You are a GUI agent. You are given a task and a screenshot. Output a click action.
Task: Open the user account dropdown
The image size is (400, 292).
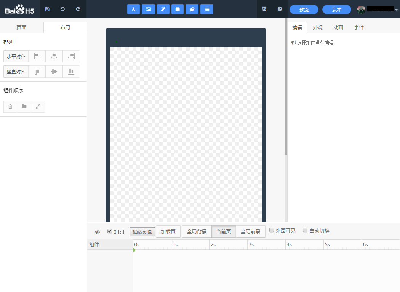point(377,10)
